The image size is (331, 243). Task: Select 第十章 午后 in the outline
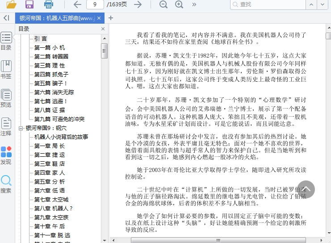click(50, 226)
